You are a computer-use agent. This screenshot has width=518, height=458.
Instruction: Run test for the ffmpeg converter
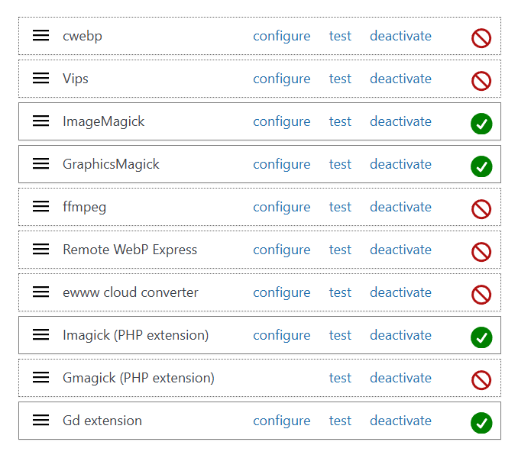pos(340,207)
